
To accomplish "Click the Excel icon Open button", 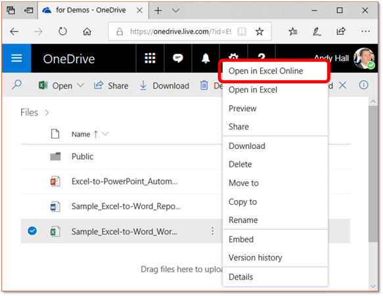I will point(55,85).
